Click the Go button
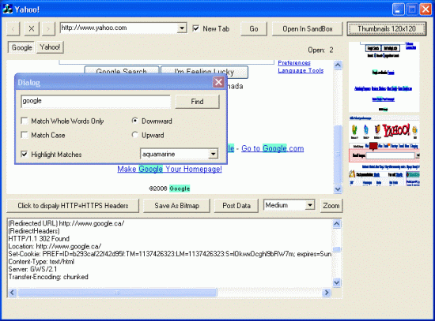The width and height of the screenshot is (435, 321). [x=254, y=28]
